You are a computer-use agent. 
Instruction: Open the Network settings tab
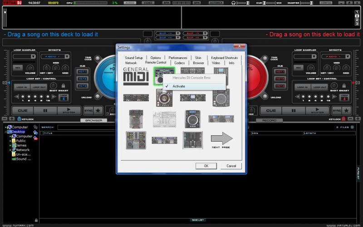click(x=131, y=63)
